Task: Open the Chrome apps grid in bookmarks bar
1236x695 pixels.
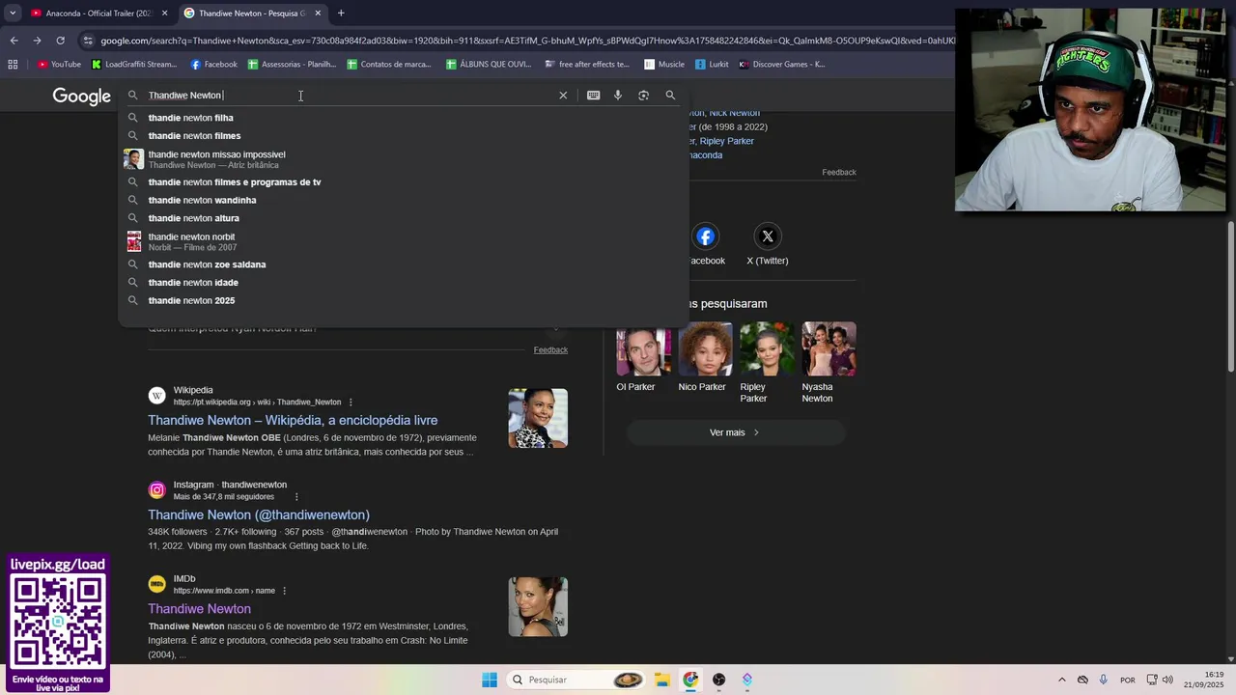Action: [x=13, y=65]
